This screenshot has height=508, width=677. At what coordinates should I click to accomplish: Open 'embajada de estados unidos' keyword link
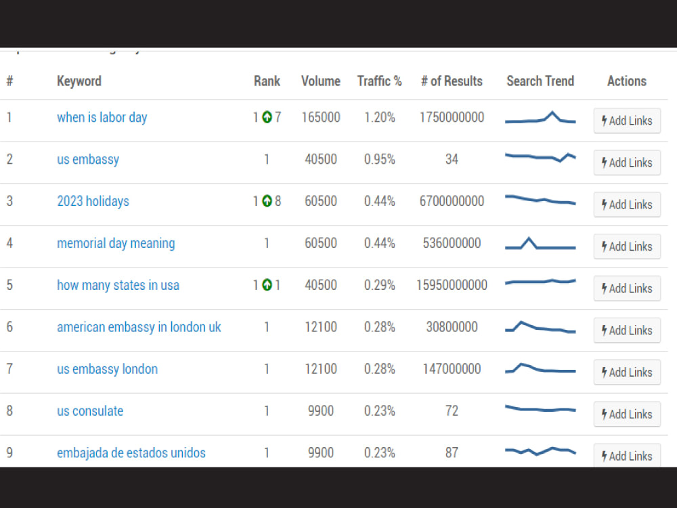[x=131, y=452]
